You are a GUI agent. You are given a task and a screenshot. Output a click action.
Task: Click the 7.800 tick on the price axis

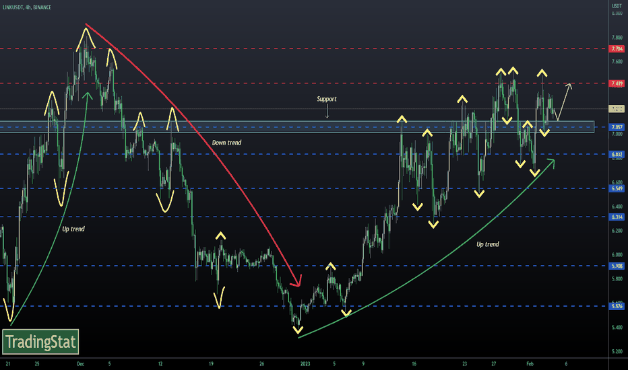pyautogui.click(x=617, y=38)
